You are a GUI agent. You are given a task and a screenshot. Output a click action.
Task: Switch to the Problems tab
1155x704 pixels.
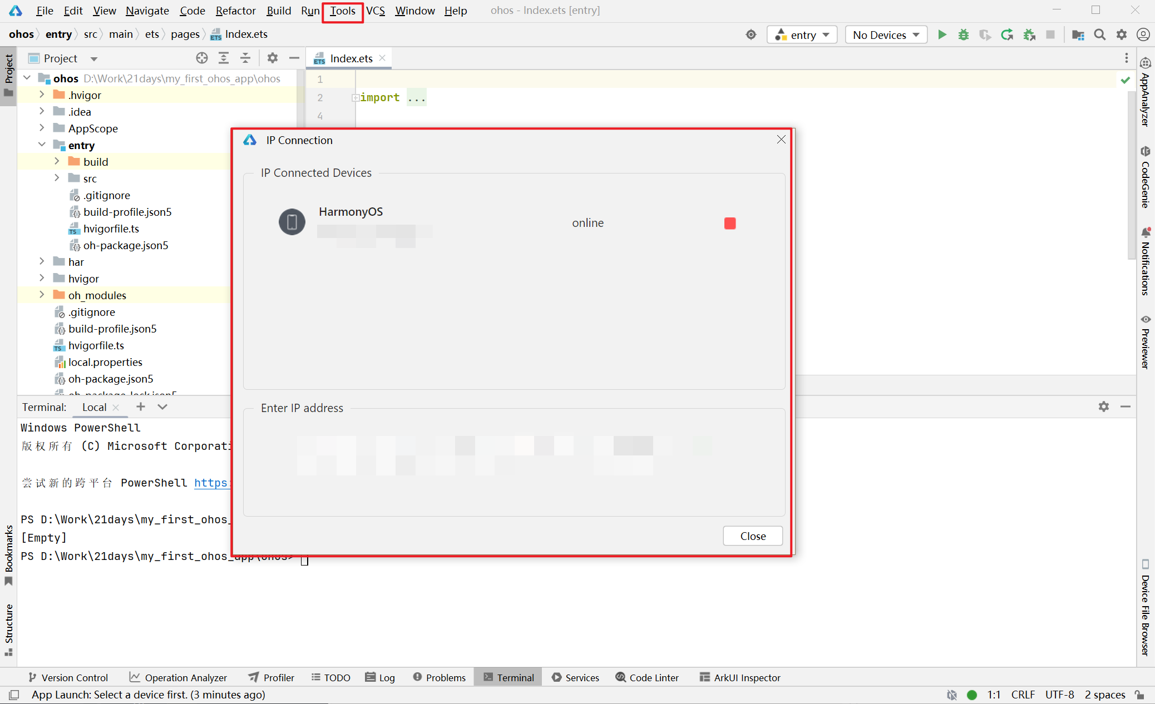(x=440, y=677)
